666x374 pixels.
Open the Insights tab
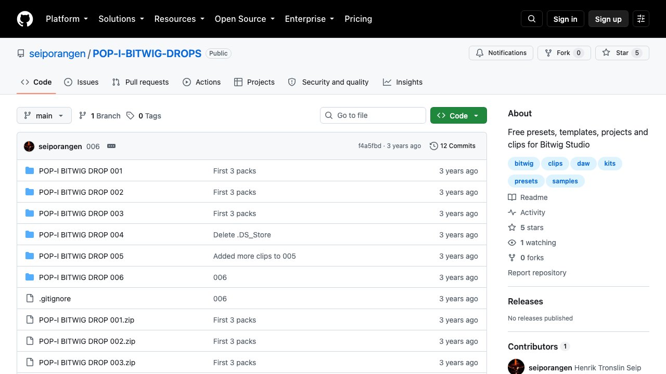point(403,82)
